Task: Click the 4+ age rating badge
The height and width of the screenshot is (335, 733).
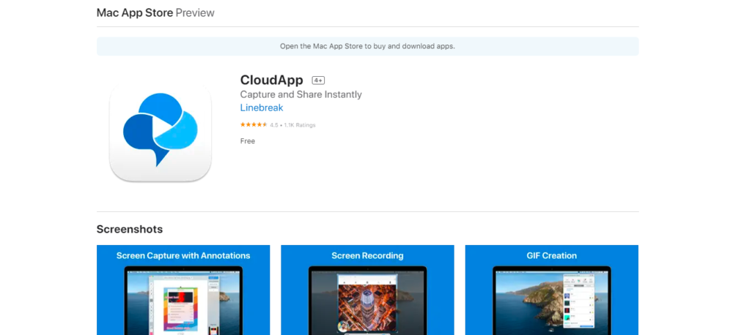Action: pos(318,80)
